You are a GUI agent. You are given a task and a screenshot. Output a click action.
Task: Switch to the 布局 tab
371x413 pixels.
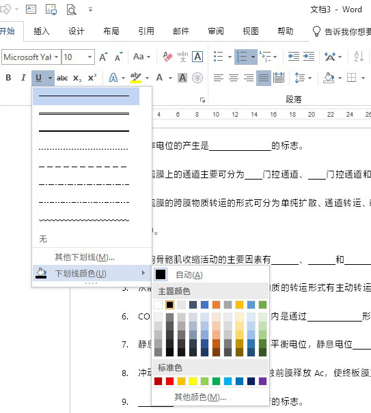[111, 31]
